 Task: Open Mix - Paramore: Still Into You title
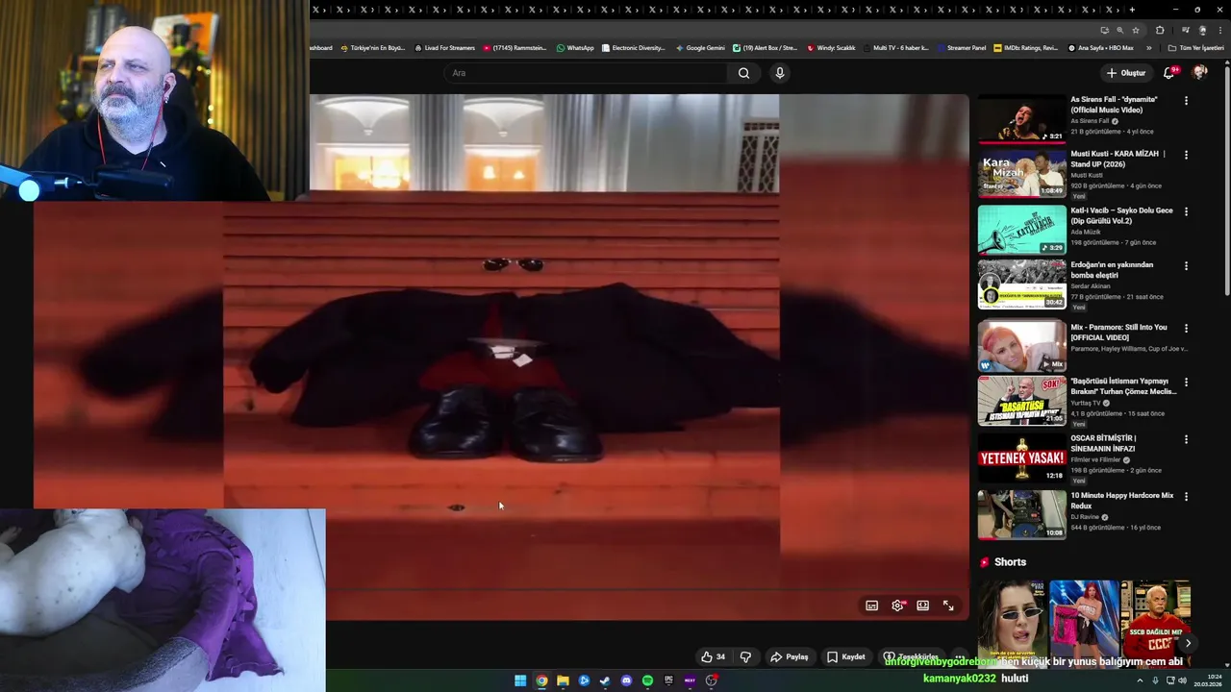click(1118, 333)
